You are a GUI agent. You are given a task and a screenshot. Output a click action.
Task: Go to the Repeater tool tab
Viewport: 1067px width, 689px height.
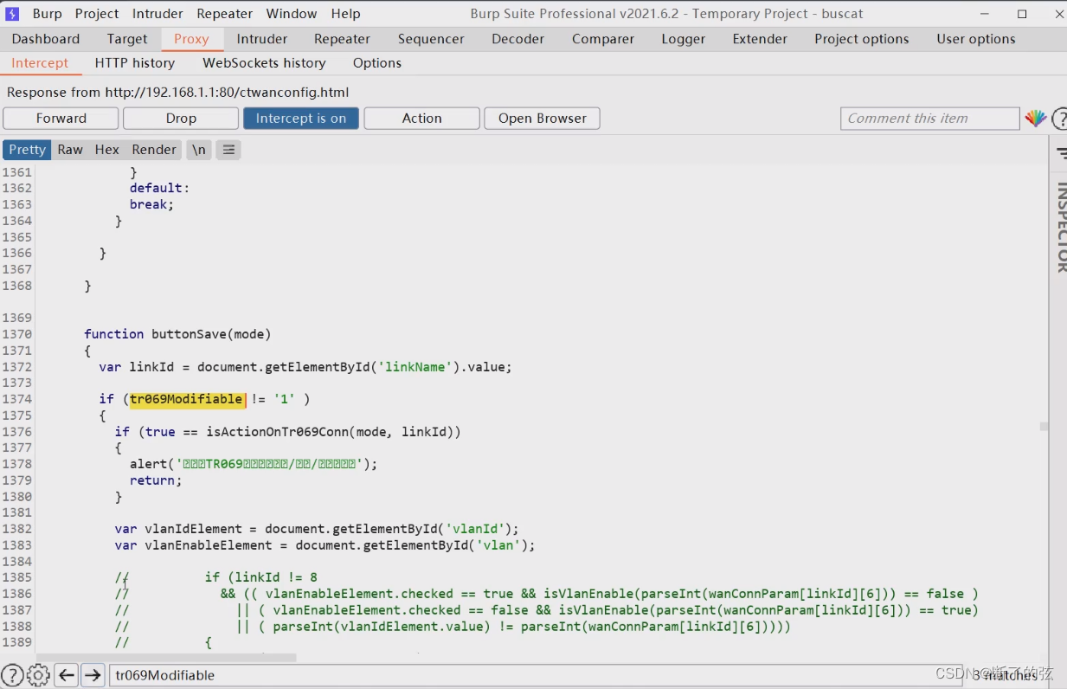[342, 39]
